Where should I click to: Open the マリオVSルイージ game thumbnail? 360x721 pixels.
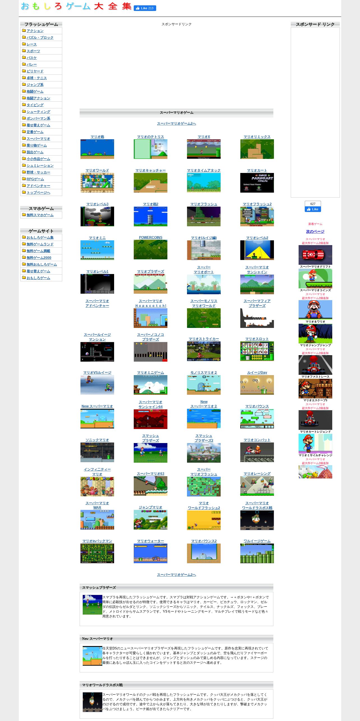(x=97, y=385)
